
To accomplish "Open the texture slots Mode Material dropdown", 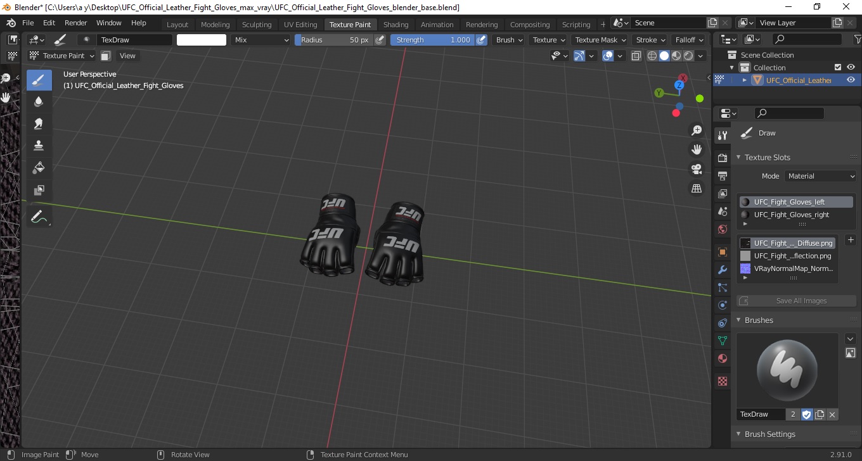I will pyautogui.click(x=820, y=176).
